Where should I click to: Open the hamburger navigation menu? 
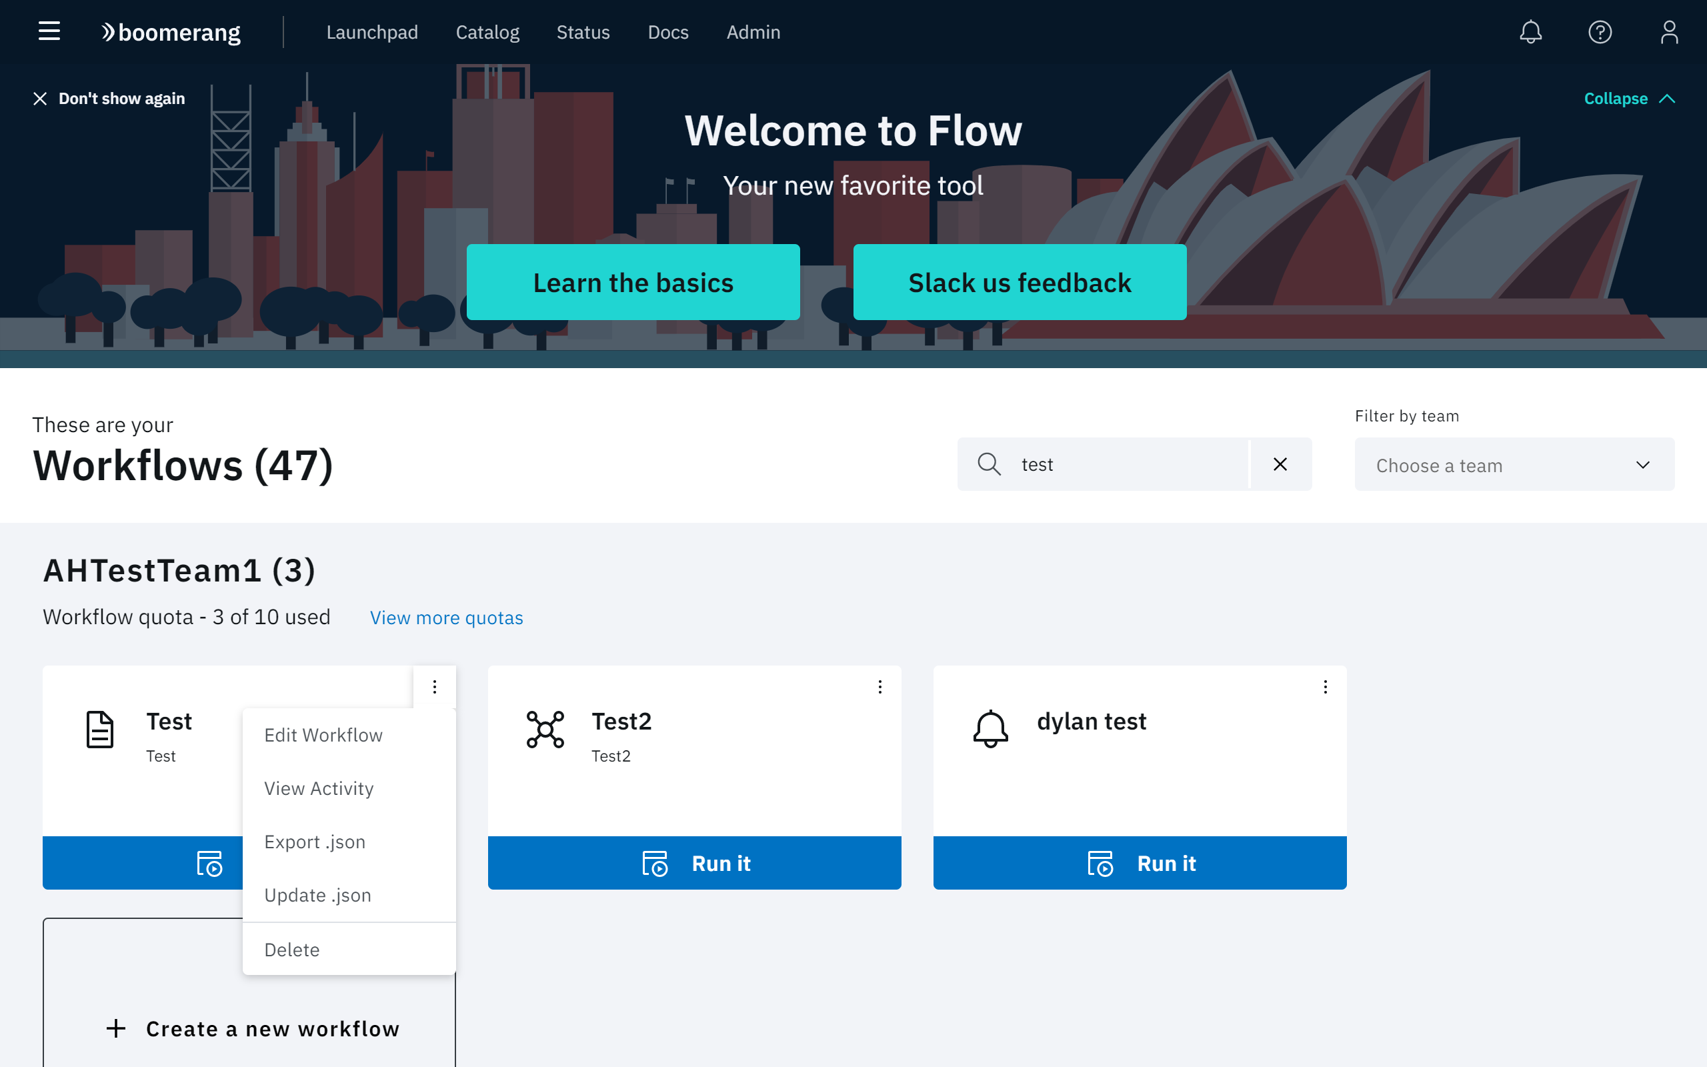pos(49,32)
